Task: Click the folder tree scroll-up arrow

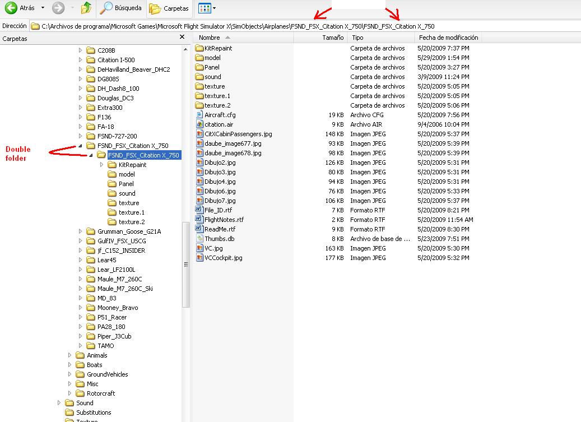Action: [x=185, y=49]
